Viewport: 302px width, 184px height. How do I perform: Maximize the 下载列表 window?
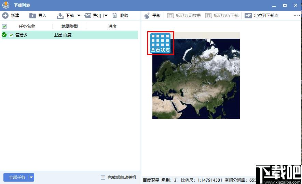(x=285, y=5)
